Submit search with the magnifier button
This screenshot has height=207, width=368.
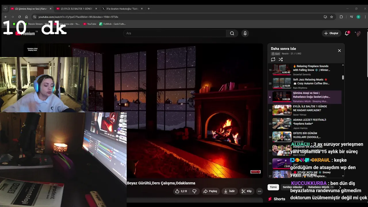pyautogui.click(x=232, y=33)
